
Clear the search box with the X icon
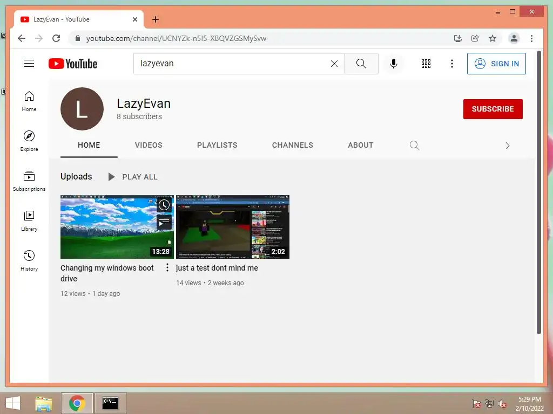pos(334,64)
